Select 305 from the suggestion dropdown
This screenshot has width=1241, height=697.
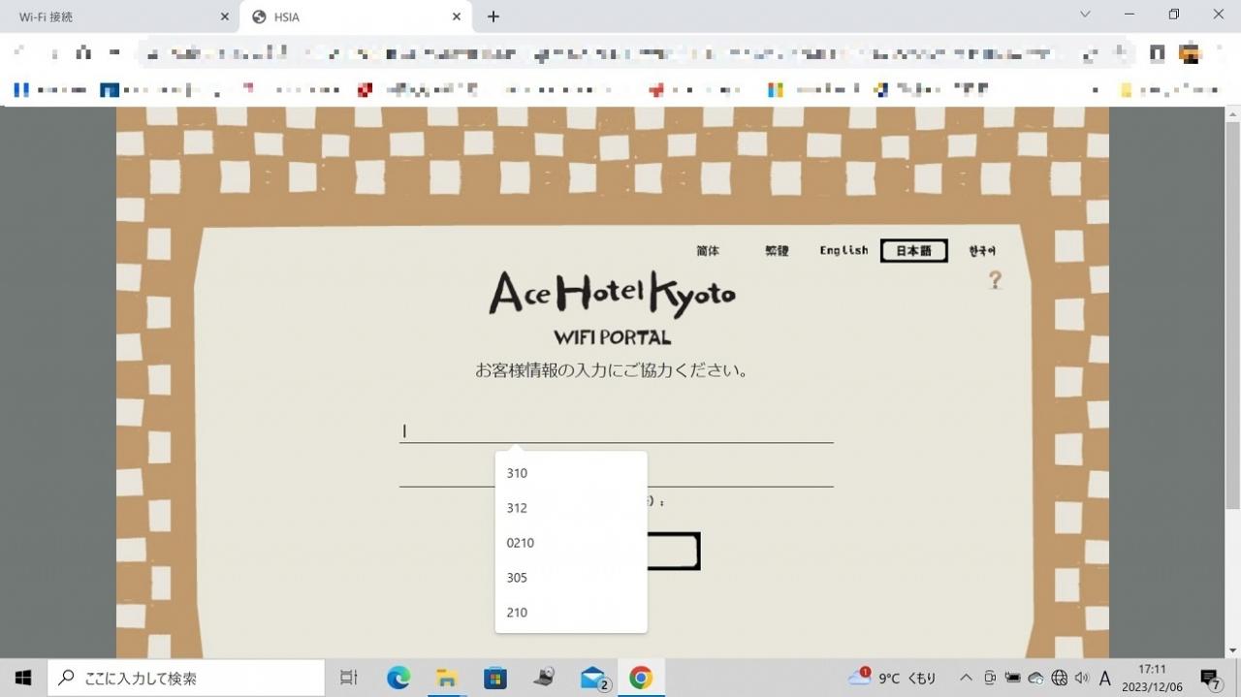[x=517, y=578]
